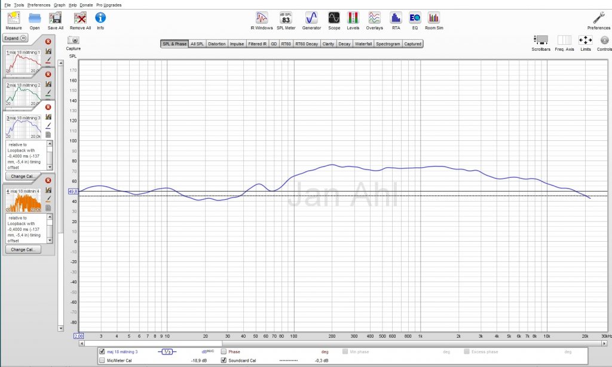Viewport: 612px width, 367px height.
Task: Open the File menu
Action: (7, 5)
